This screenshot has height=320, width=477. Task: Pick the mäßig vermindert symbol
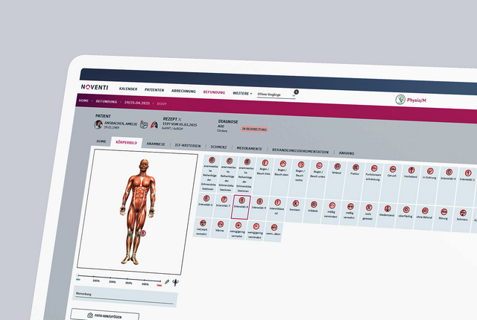(331, 211)
